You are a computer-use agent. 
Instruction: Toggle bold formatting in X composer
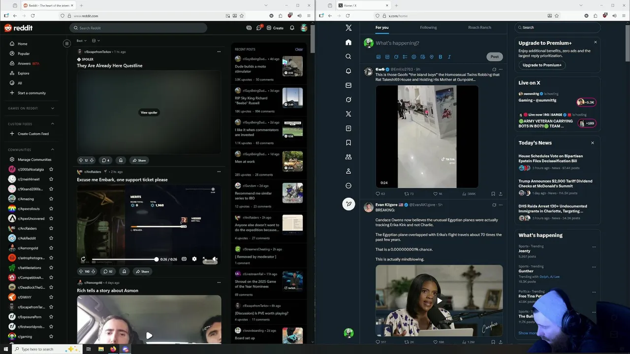[440, 57]
